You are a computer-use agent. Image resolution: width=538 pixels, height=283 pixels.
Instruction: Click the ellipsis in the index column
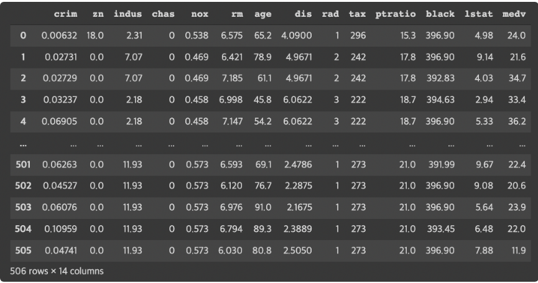(x=23, y=145)
